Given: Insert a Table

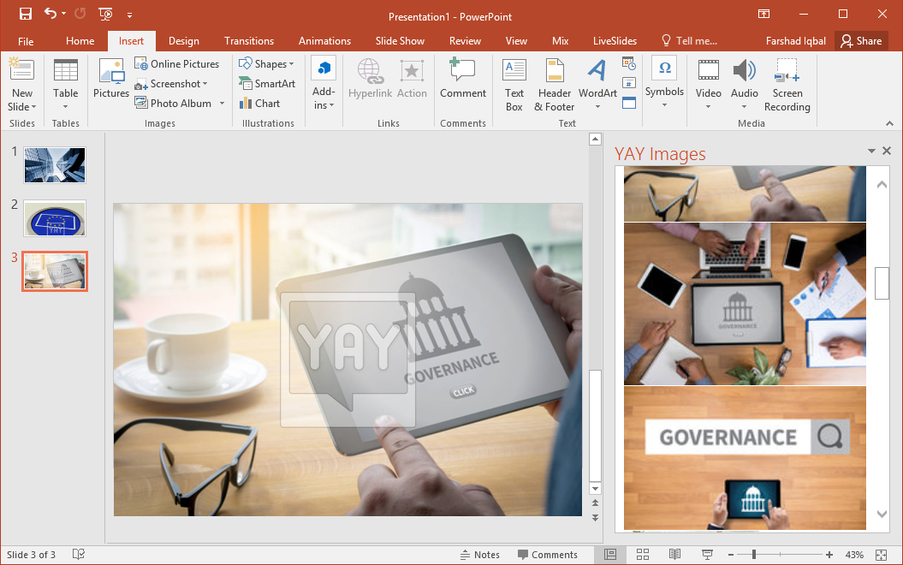Looking at the screenshot, I should coord(65,83).
